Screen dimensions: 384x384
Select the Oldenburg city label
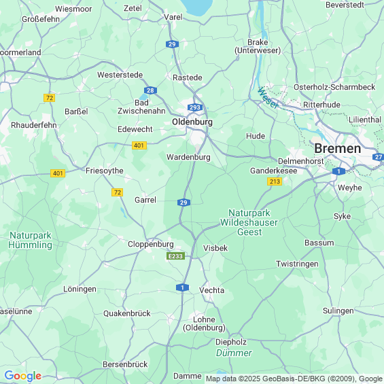pyautogui.click(x=192, y=122)
